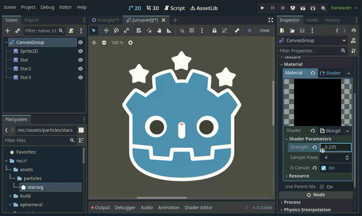Screen dimensions: 362x216
Task: Toggle visibility of the CanvasGroup node
Action: [80, 42]
